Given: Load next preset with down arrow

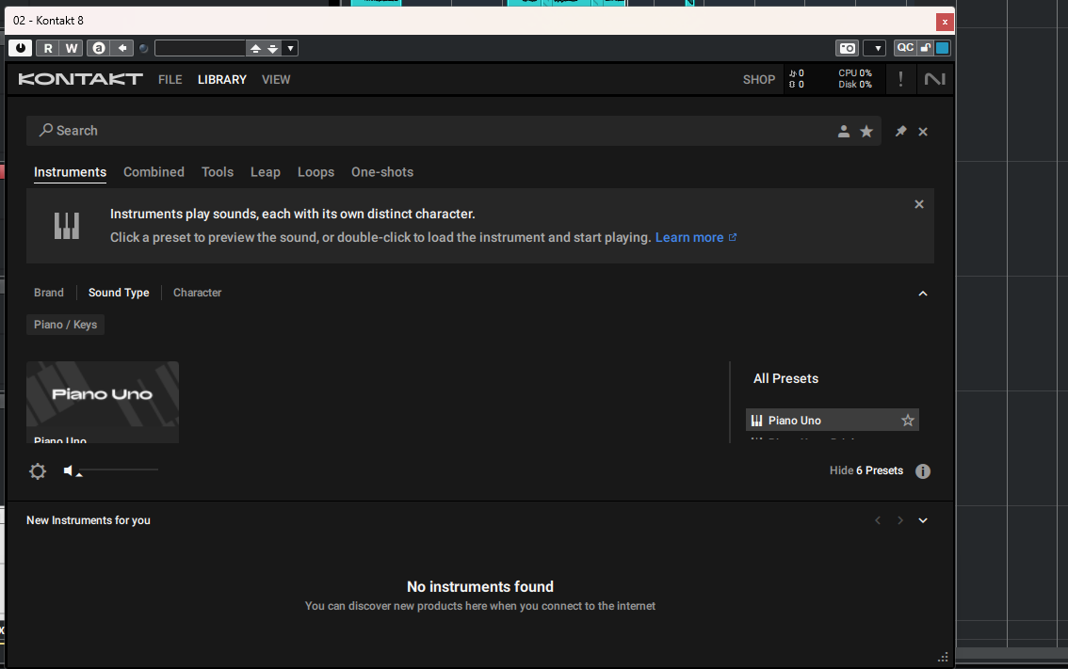Looking at the screenshot, I should pyautogui.click(x=272, y=48).
